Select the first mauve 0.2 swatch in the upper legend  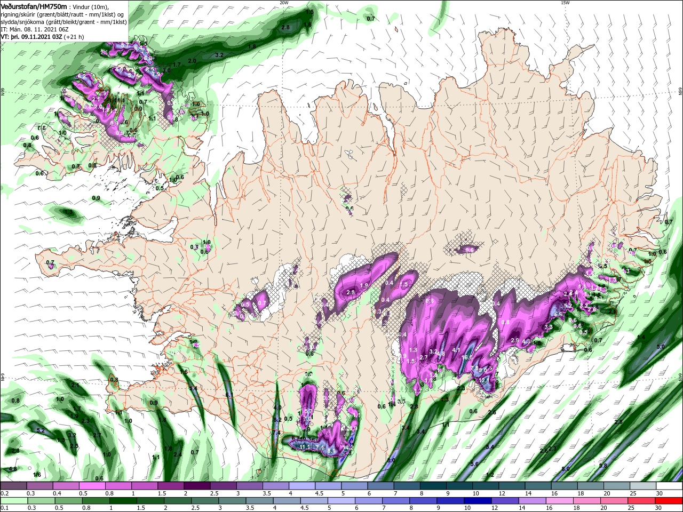coord(13,486)
